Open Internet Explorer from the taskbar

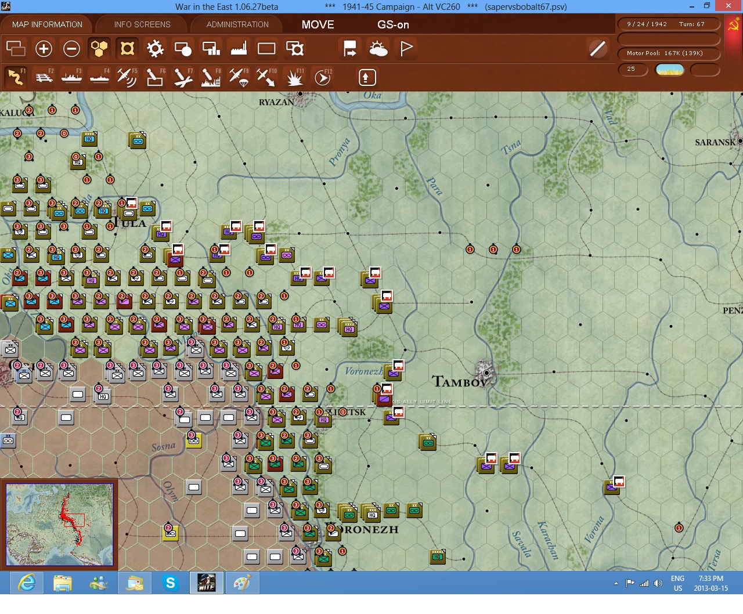tap(27, 583)
